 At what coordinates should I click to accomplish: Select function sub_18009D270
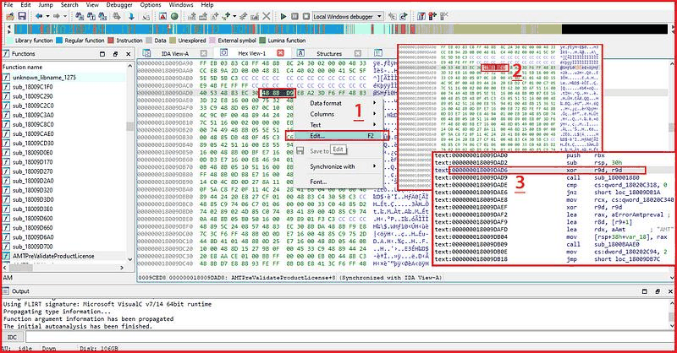click(33, 171)
